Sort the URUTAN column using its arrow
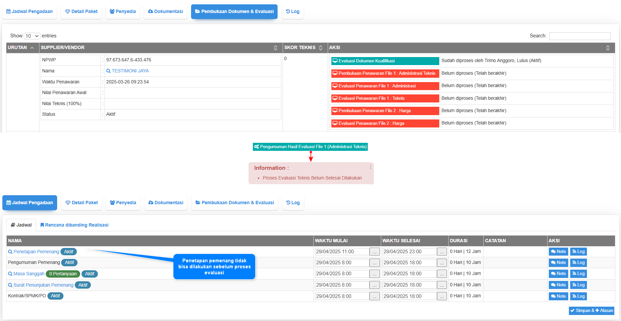The height and width of the screenshot is (321, 621). [x=32, y=48]
